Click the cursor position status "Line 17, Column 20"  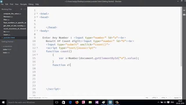click(x=34, y=98)
